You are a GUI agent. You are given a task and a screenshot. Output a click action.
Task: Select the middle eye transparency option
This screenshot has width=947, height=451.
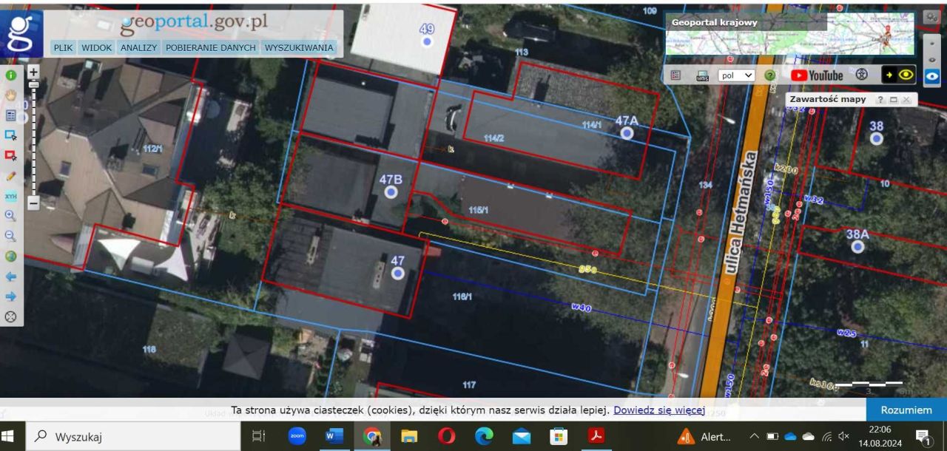tap(932, 58)
